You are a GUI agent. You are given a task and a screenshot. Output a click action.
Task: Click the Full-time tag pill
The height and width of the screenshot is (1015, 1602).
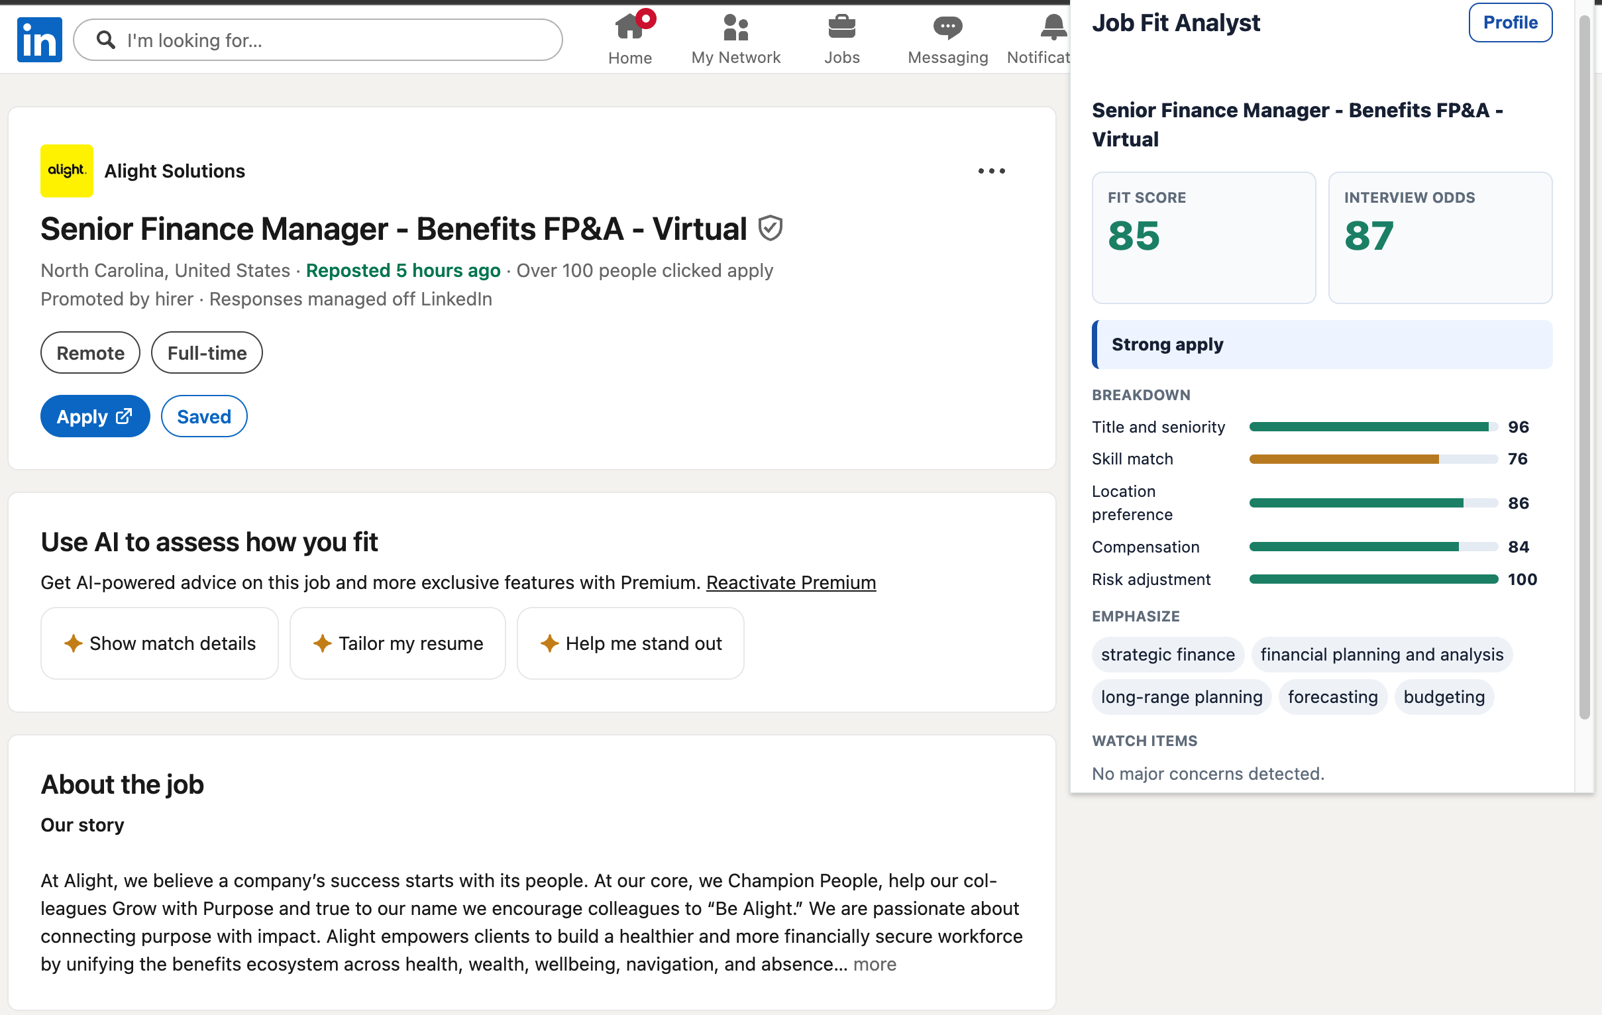click(206, 352)
